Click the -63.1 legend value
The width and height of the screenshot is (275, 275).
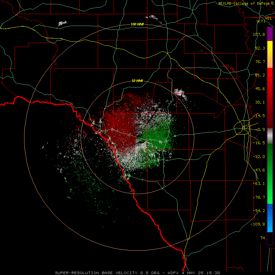pyautogui.click(x=259, y=183)
